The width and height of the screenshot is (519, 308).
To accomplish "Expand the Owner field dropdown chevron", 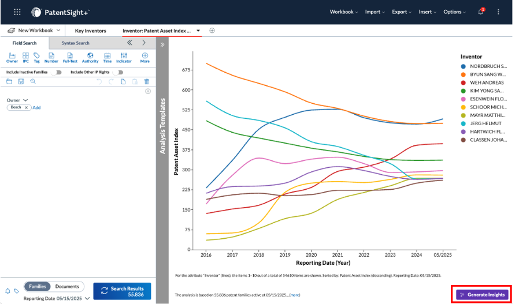I will pyautogui.click(x=25, y=100).
